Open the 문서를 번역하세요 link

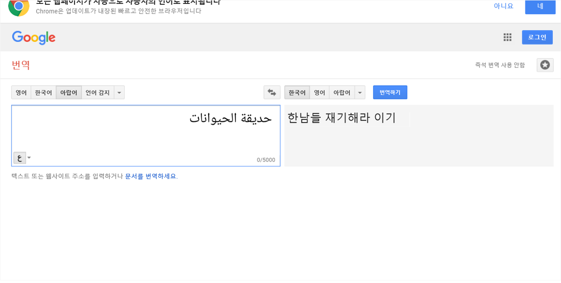coord(151,176)
